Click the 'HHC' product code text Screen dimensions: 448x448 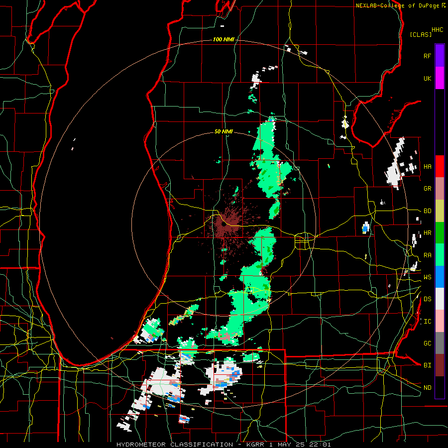[437, 30]
